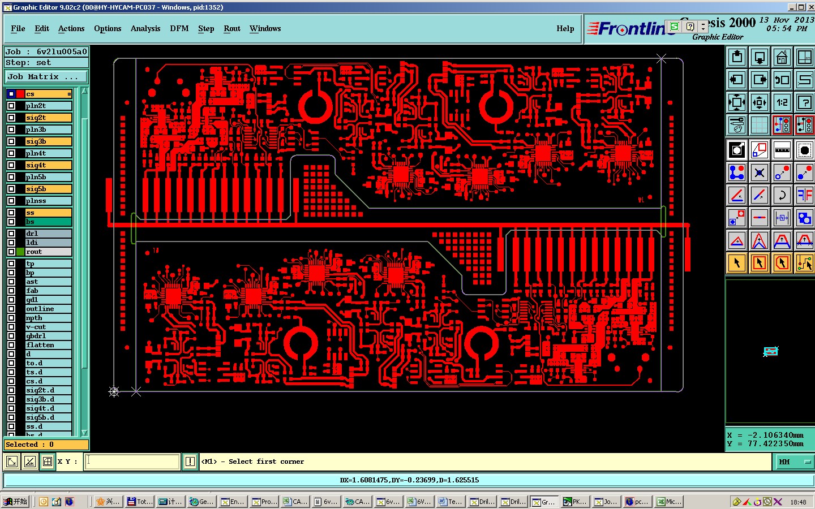Click the layer list vertical scrollbar

(84, 261)
